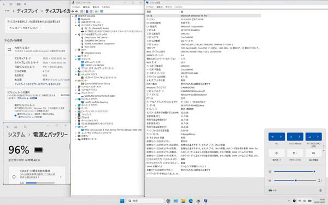This screenshot has width=328, height=205.
Task: Click search icon in Display settings header
Action: tap(25, 4)
